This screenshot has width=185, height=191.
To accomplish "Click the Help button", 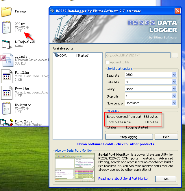I will click(x=166, y=137).
